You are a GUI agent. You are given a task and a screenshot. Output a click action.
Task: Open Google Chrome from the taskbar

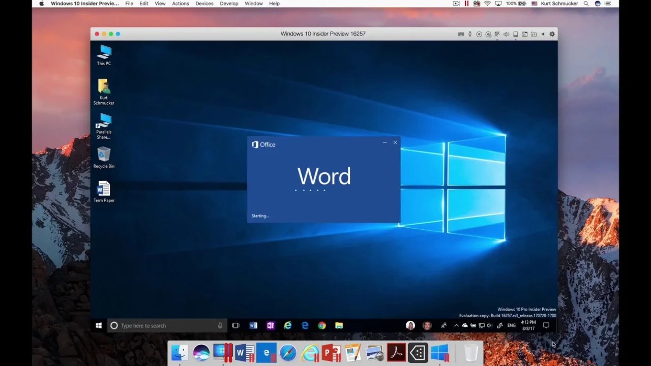[x=322, y=325]
